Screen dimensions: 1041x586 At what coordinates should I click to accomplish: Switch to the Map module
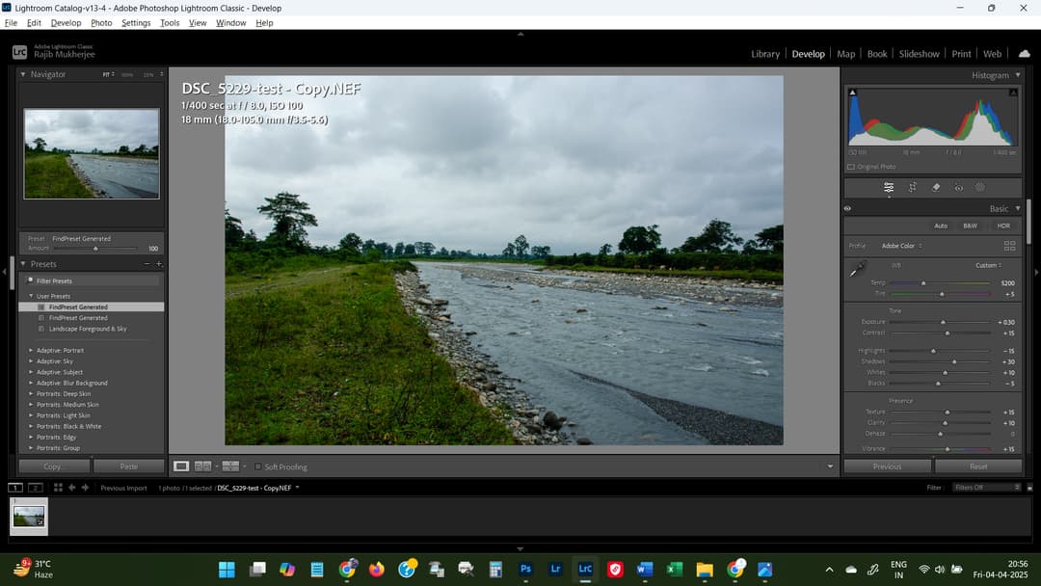(x=846, y=54)
